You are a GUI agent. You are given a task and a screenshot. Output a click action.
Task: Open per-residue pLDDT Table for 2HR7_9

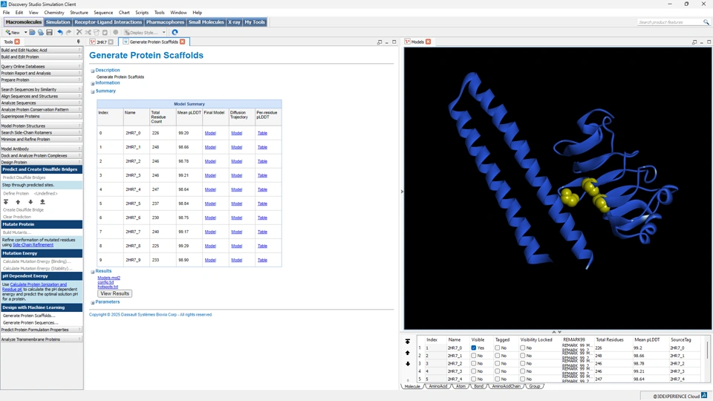tap(262, 260)
